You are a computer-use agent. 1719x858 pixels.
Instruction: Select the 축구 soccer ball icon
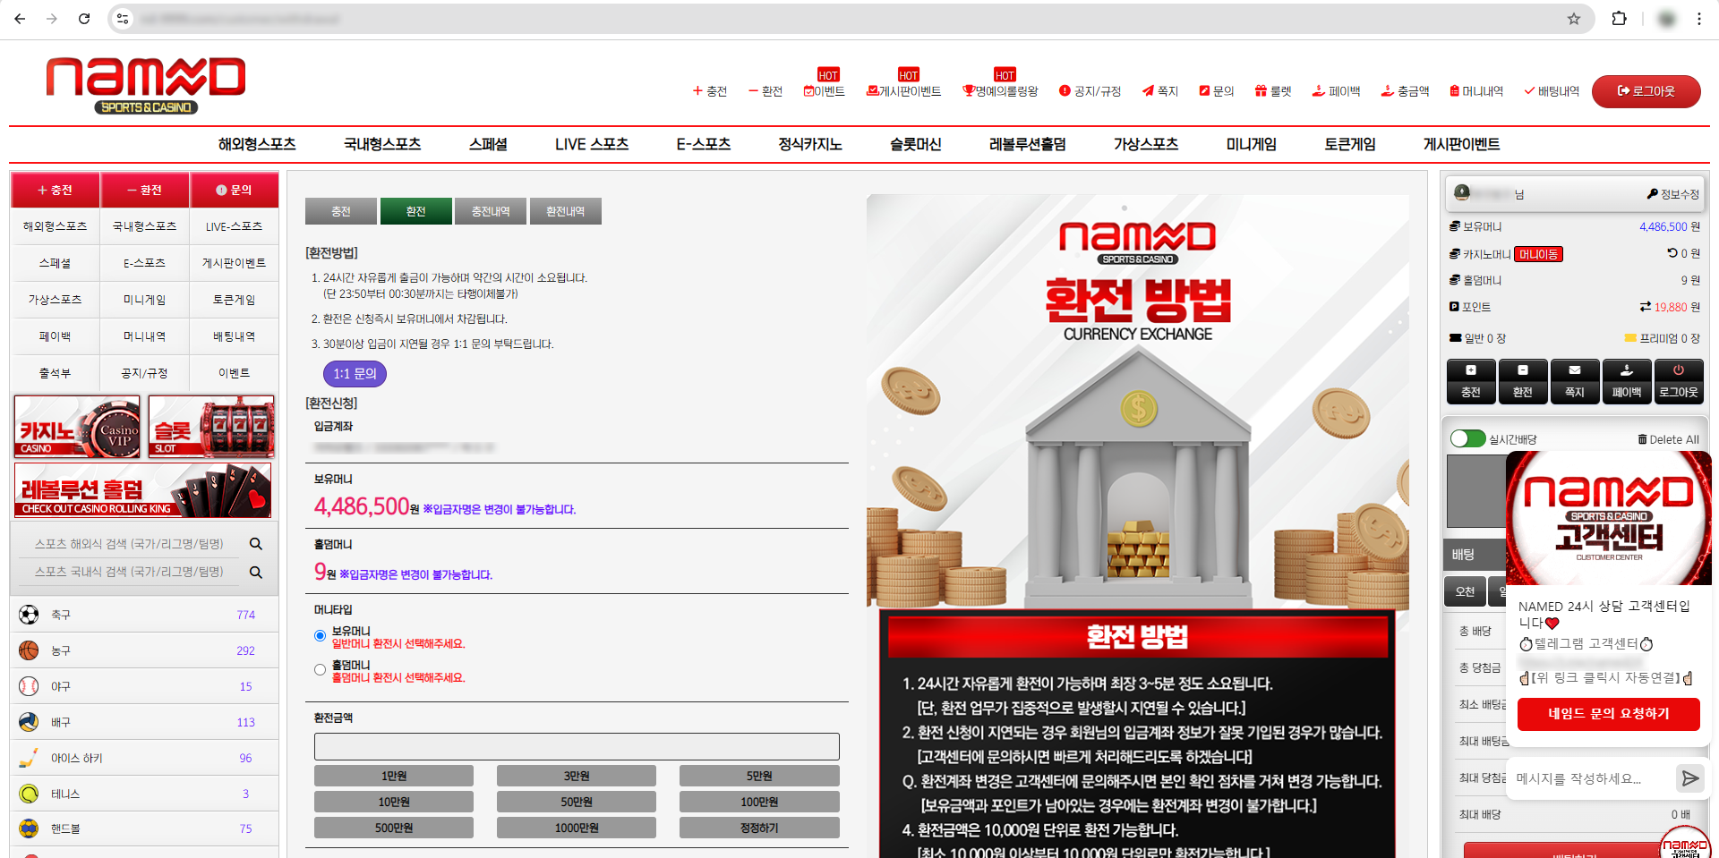pyautogui.click(x=29, y=615)
